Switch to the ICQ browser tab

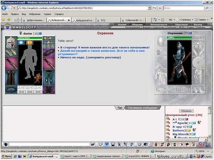[108, 20]
